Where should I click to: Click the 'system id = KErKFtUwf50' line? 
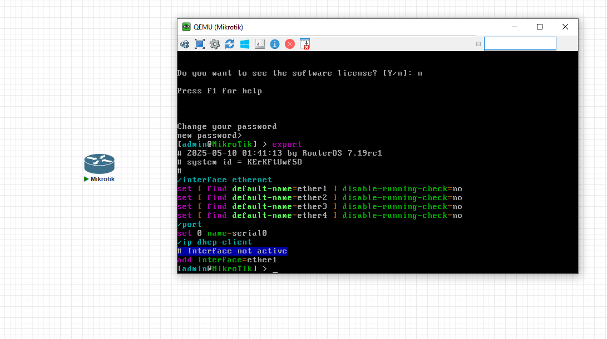click(x=240, y=162)
